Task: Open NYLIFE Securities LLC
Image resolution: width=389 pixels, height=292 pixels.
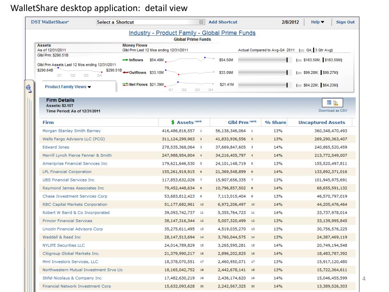Action: 63,246
